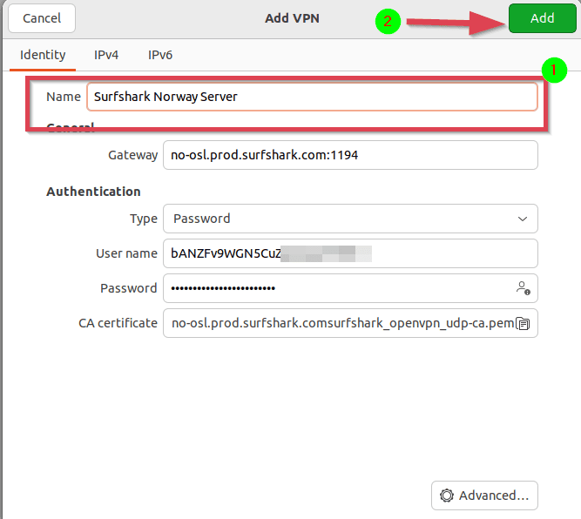This screenshot has width=581, height=519.
Task: Click the Password input field
Action: coord(335,288)
